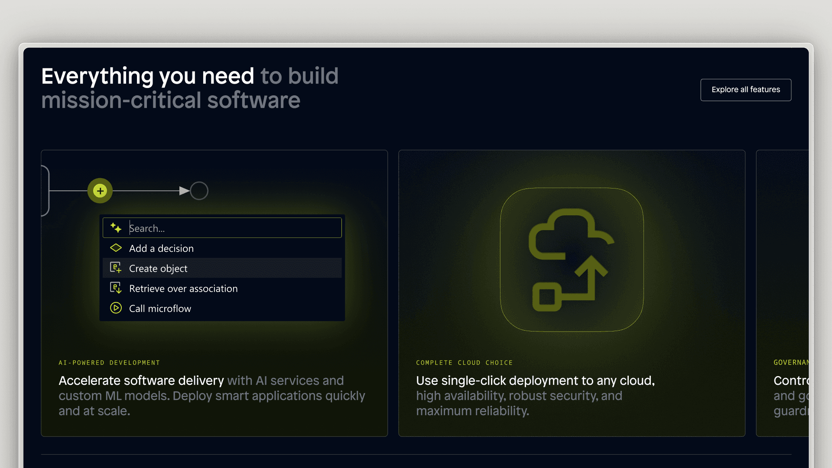832x468 pixels.
Task: Select "Retrieve over association" option
Action: click(x=183, y=289)
